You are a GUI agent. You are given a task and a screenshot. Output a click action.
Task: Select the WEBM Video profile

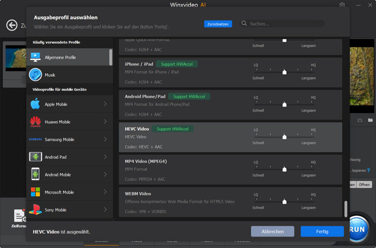[x=230, y=202]
